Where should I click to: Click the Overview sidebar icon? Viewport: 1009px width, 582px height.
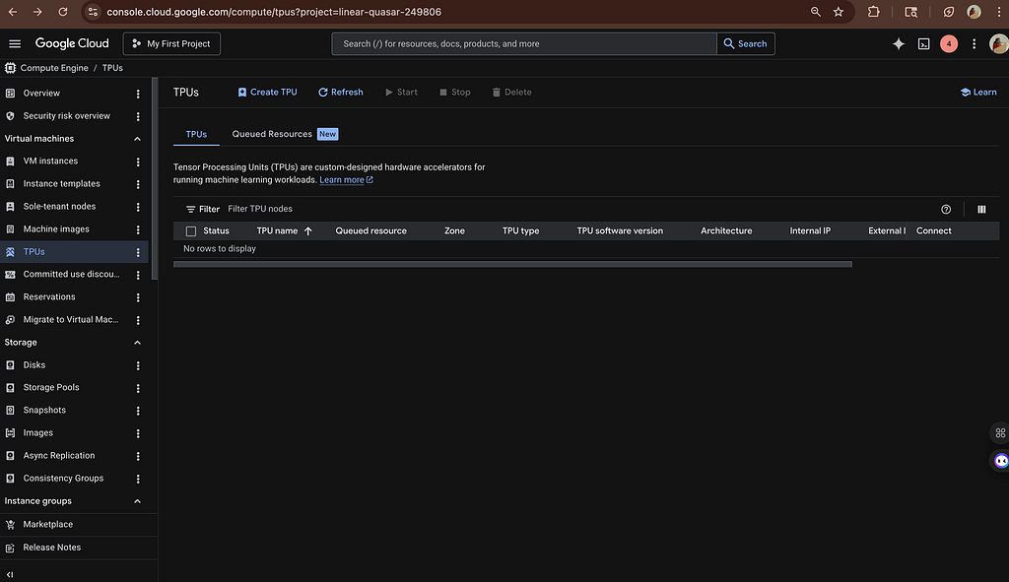[x=10, y=94]
